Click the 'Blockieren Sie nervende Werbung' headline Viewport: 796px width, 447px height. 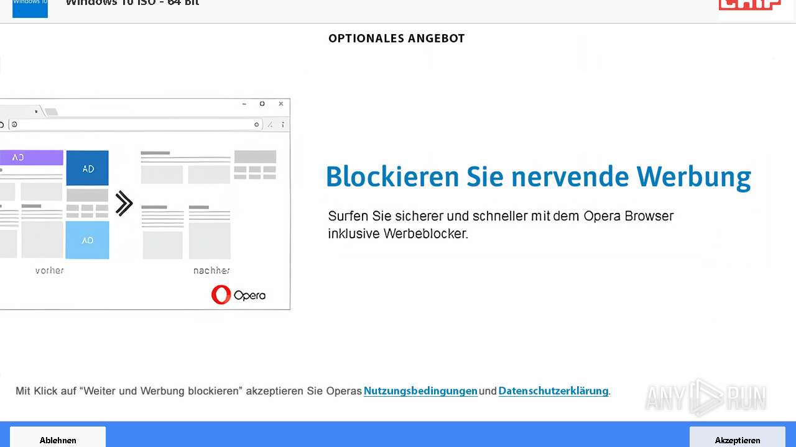pyautogui.click(x=539, y=177)
